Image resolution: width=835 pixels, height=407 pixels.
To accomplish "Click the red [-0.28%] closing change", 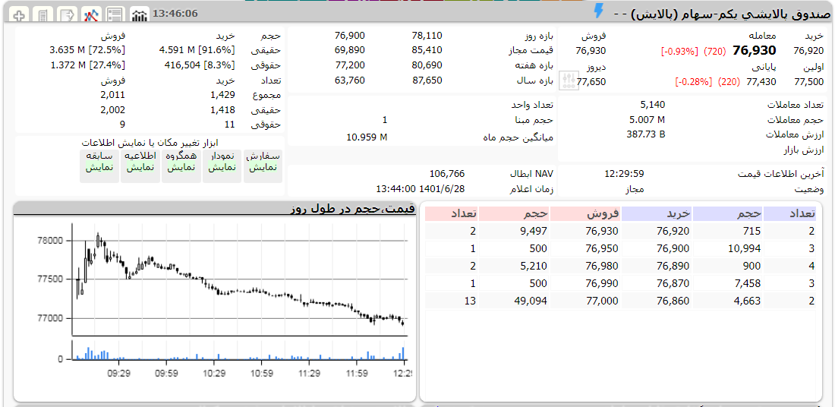I will [693, 82].
